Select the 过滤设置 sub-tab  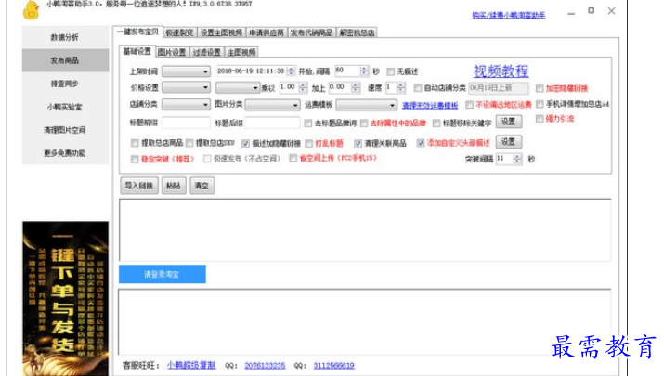click(207, 52)
